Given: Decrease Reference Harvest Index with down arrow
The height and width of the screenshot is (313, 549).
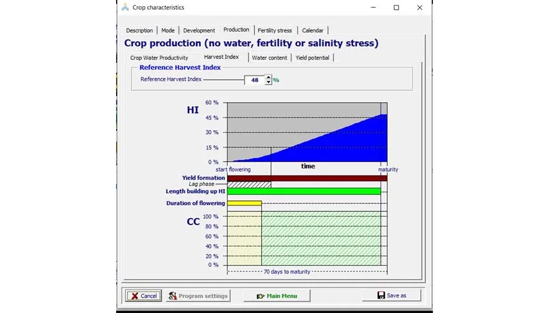Looking at the screenshot, I should pos(268,82).
